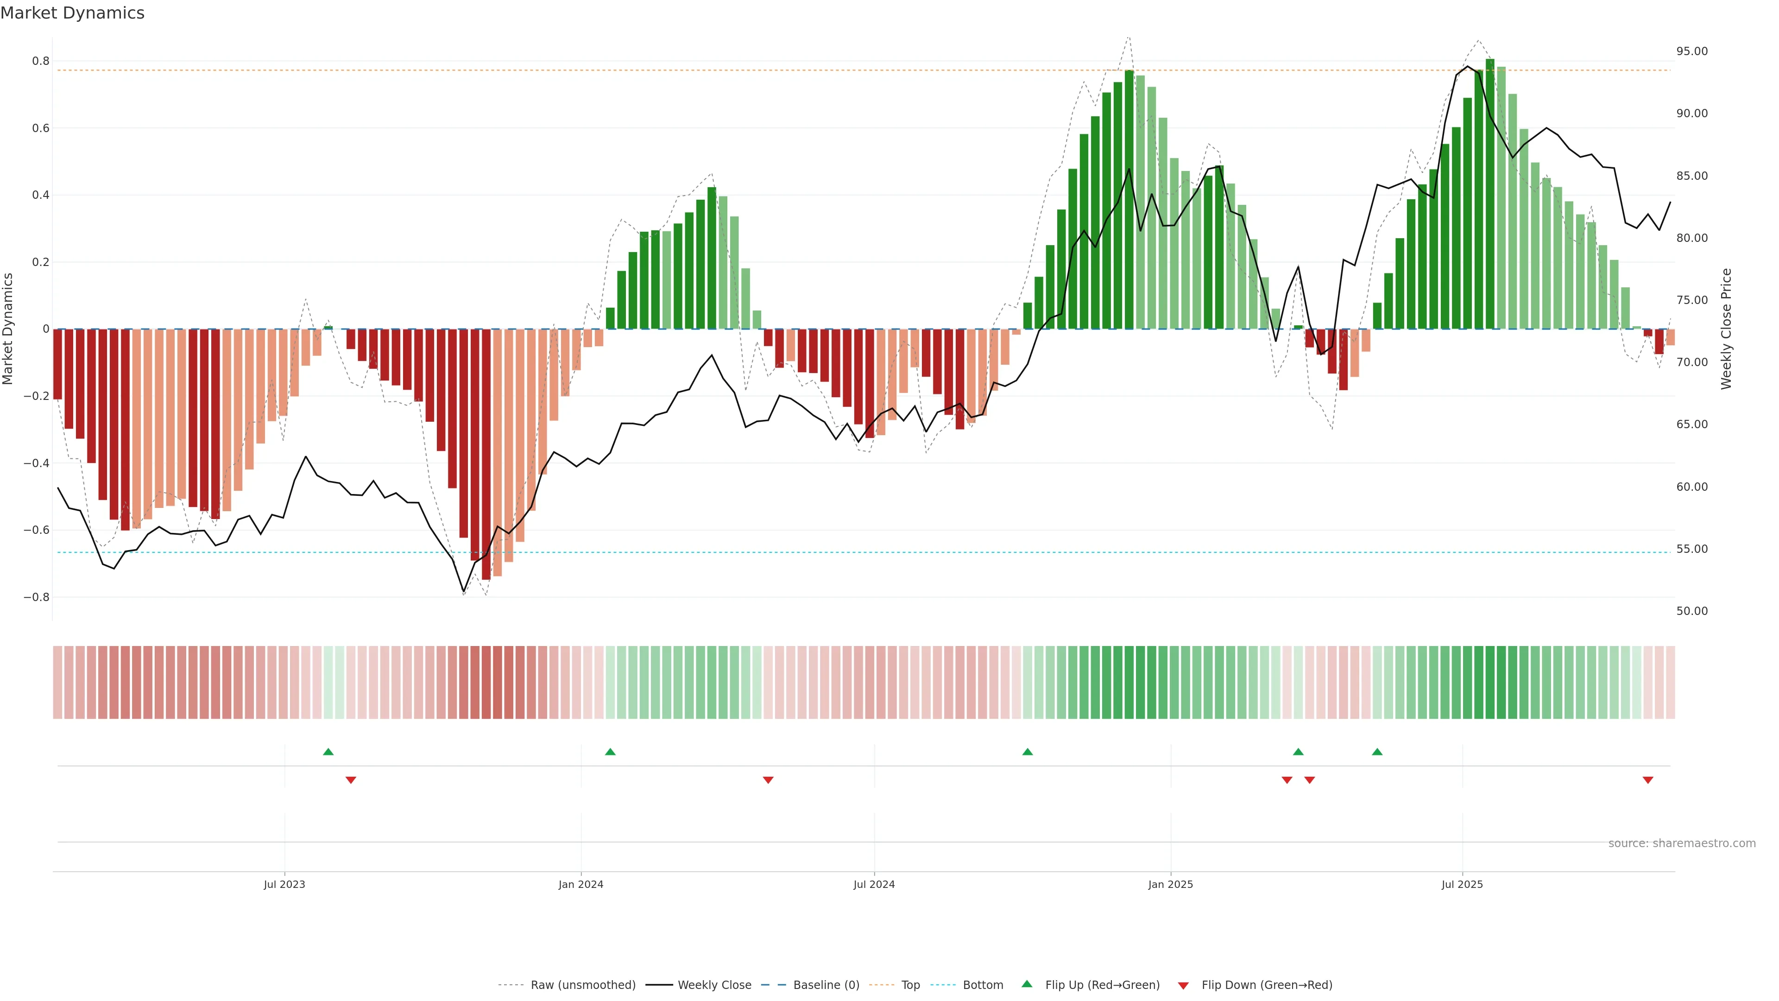Click first green flip-up marker after Jul 2023
1779x1001 pixels.
328,752
